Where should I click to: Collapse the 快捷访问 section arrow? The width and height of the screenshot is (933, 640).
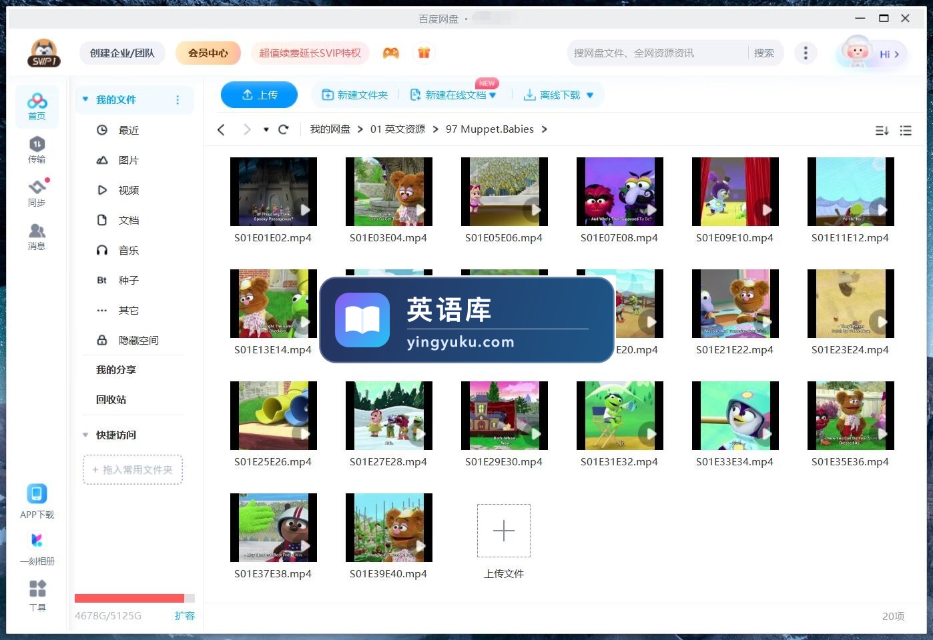pyautogui.click(x=85, y=435)
